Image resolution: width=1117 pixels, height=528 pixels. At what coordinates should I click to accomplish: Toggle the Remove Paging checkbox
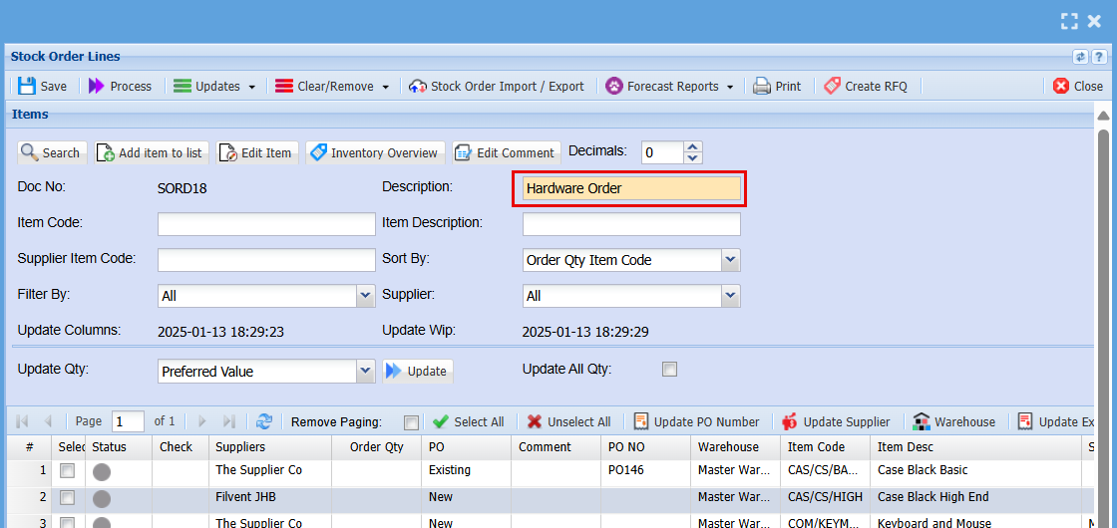point(411,422)
